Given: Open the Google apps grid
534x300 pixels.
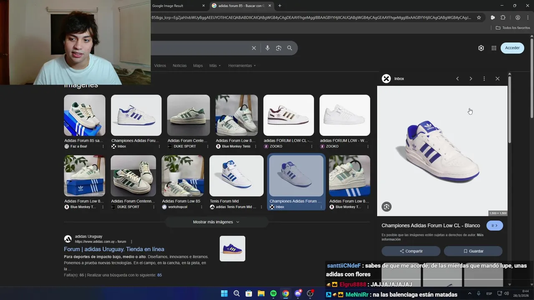Looking at the screenshot, I should pyautogui.click(x=494, y=48).
